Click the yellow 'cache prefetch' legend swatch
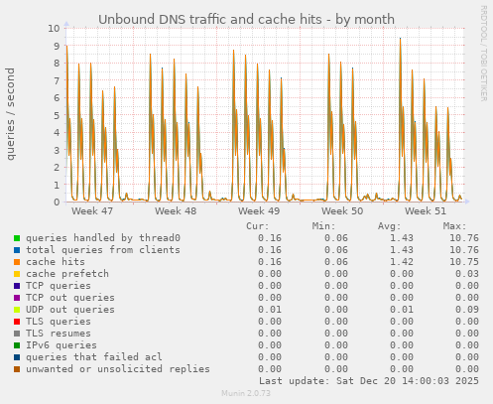This screenshot has height=404, width=493. click(x=17, y=274)
